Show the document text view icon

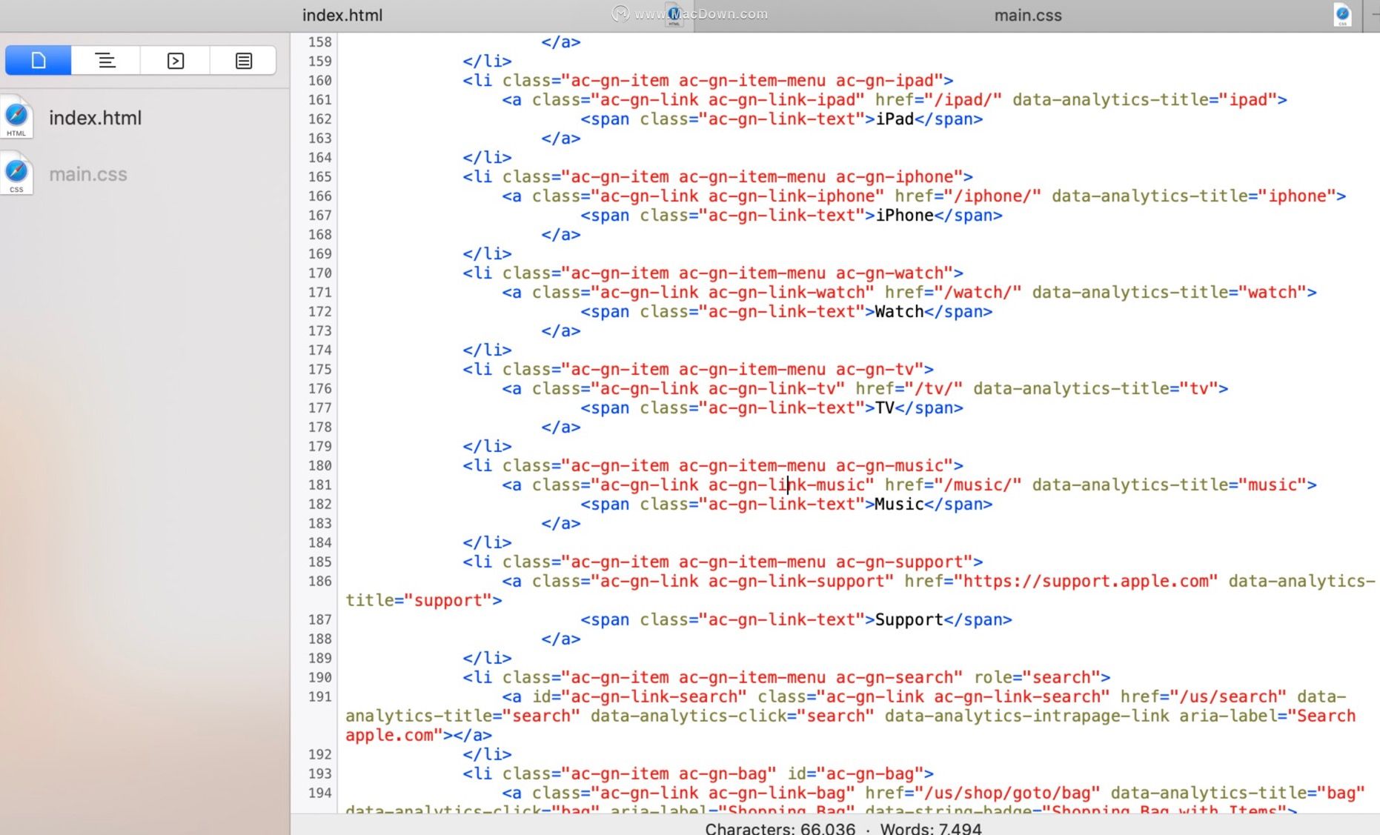pos(244,61)
